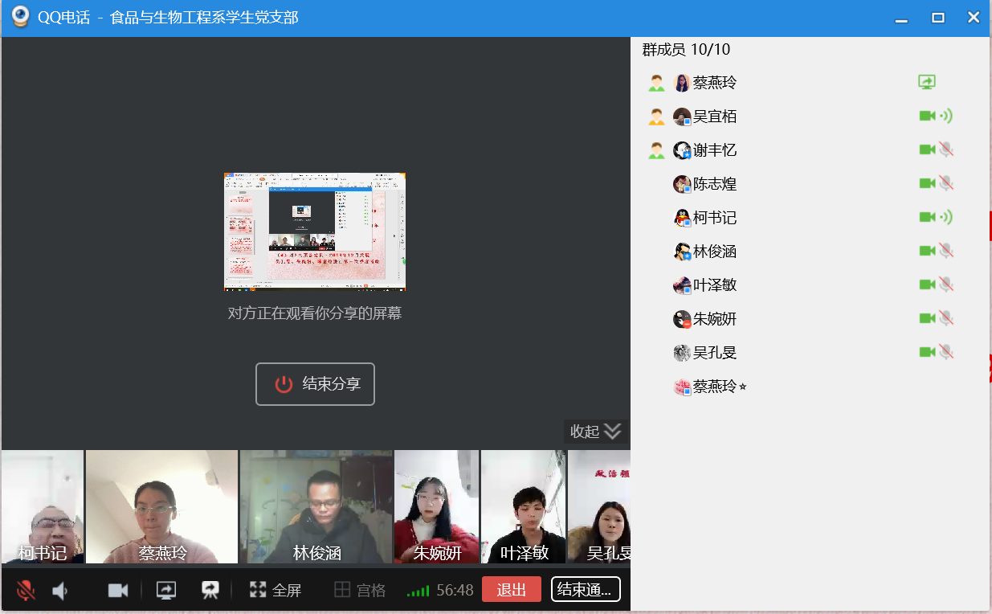Viewport: 992px width, 614px height.
Task: Select 叶泽敏 video thumbnail
Action: 523,507
